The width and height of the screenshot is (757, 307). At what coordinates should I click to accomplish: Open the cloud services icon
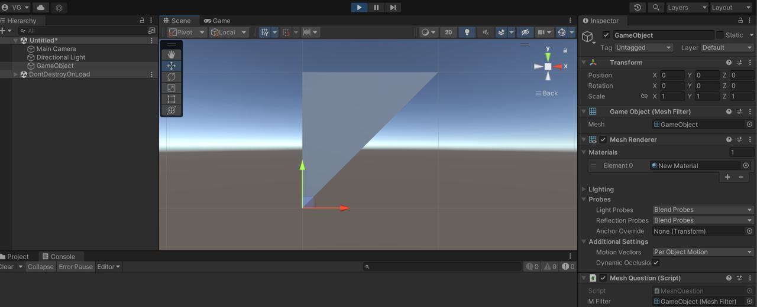point(41,8)
